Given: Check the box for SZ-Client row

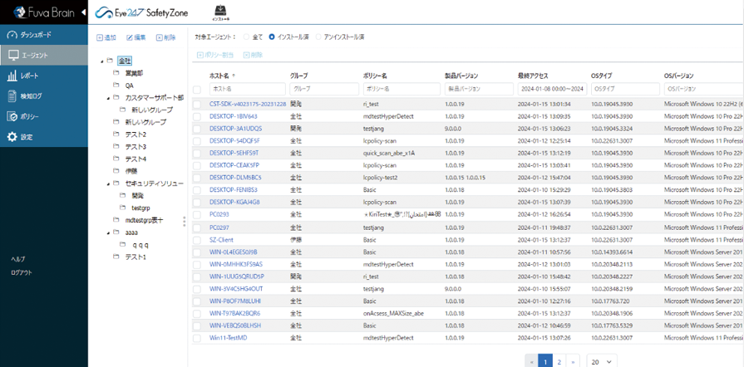Looking at the screenshot, I should (197, 240).
